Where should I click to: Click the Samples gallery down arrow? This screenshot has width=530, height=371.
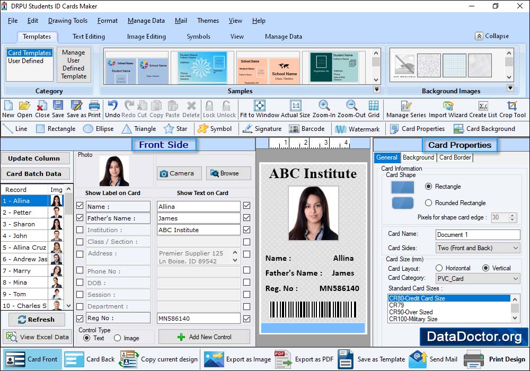click(x=376, y=80)
